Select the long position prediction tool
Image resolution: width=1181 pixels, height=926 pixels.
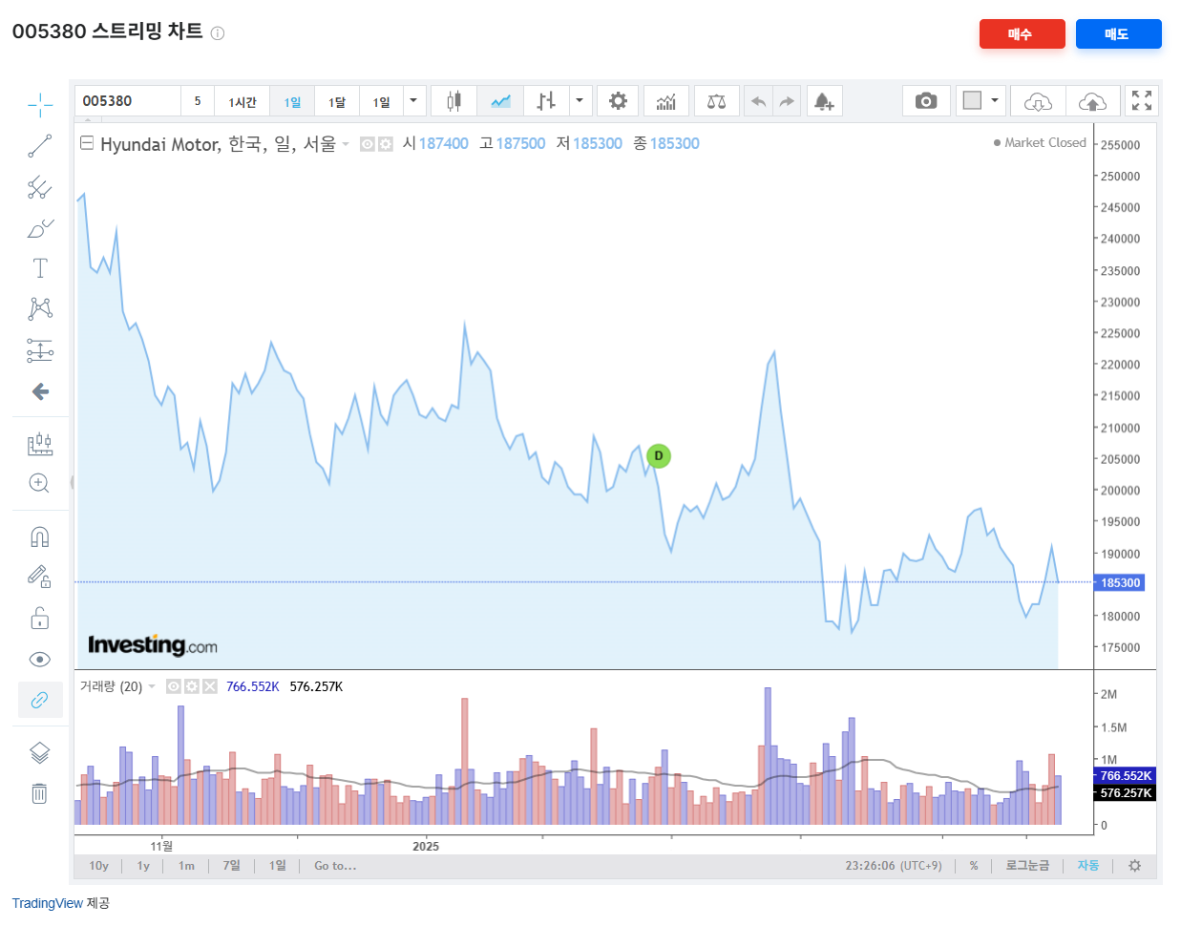point(40,350)
